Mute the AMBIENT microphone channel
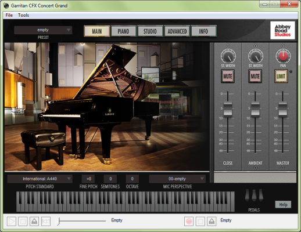301x232 pixels. (x=255, y=76)
